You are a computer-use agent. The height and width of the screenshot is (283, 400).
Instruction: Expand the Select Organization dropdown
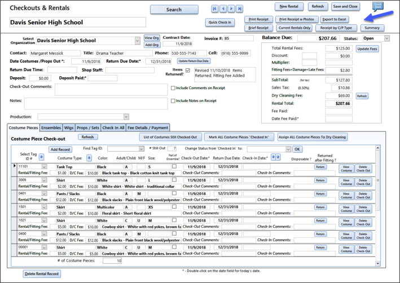(x=137, y=41)
